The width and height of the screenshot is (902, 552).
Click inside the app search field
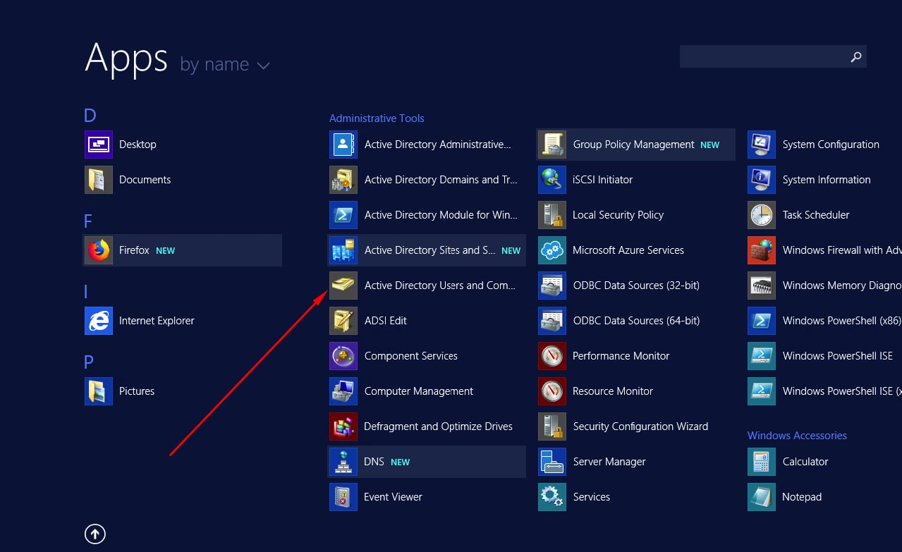762,57
